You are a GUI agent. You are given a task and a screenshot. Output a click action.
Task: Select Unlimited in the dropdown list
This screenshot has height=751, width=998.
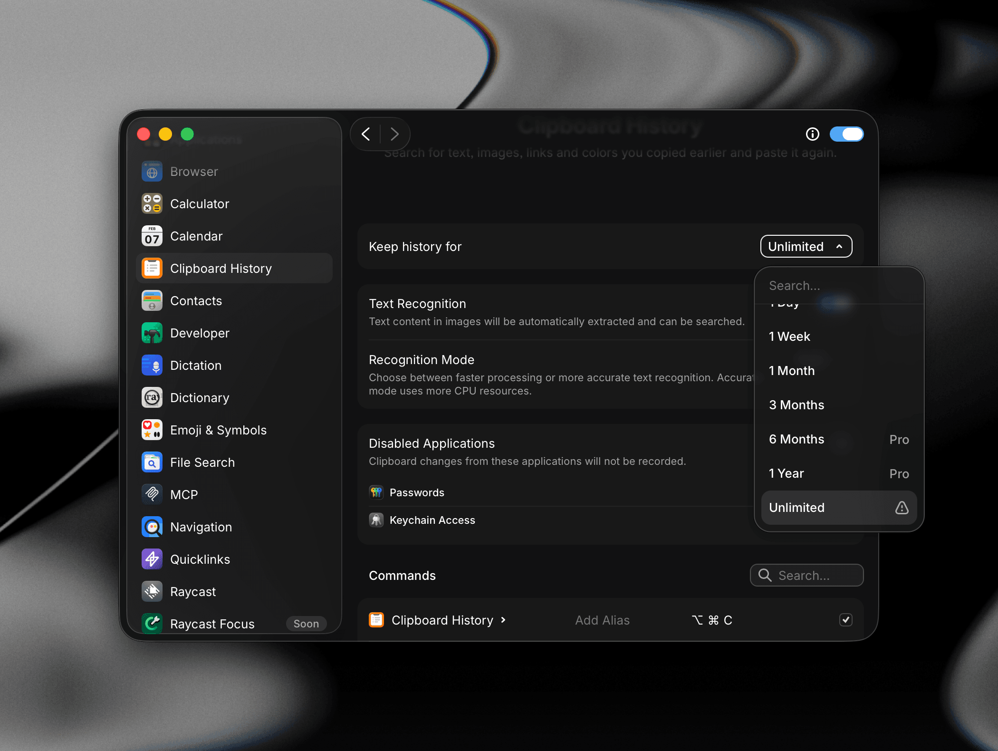point(839,508)
